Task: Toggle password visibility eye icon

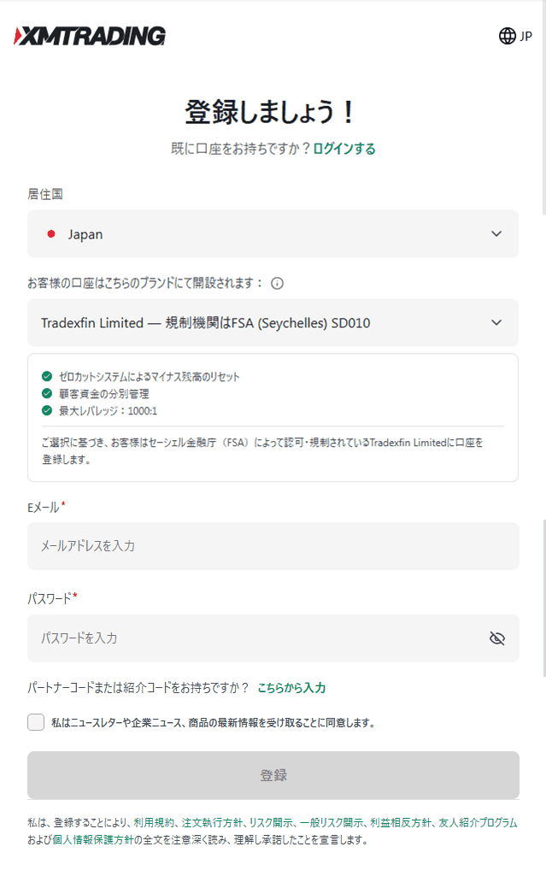Action: click(x=497, y=638)
